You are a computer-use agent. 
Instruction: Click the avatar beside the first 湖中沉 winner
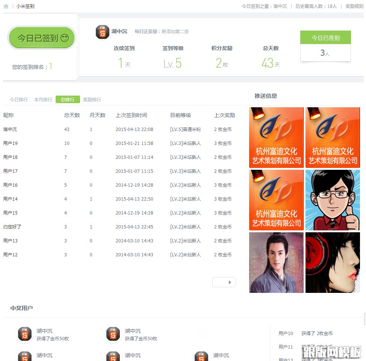click(x=24, y=334)
